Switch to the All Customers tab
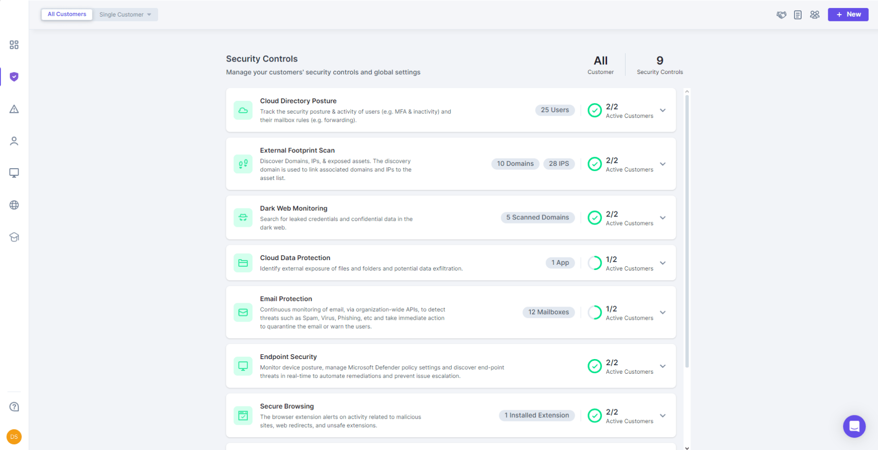Screen dimensions: 878x450 tap(67, 14)
